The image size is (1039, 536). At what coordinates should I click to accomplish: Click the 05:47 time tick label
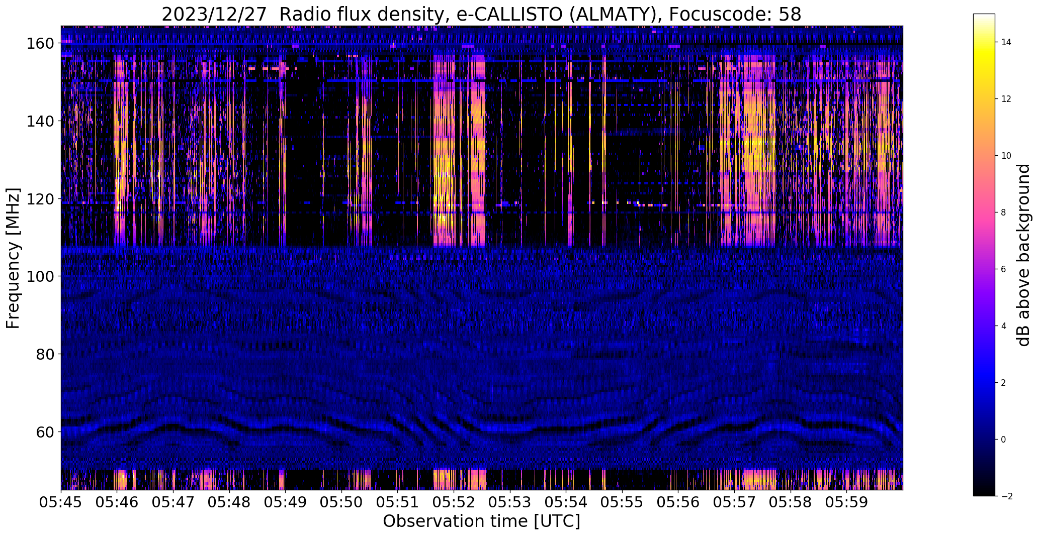[x=173, y=503]
